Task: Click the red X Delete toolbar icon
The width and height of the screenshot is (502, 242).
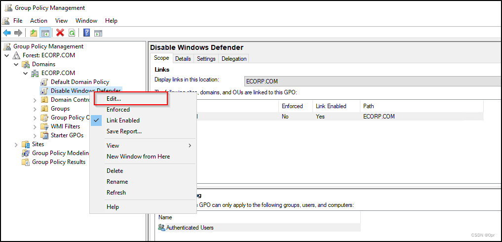Action: tap(60, 33)
